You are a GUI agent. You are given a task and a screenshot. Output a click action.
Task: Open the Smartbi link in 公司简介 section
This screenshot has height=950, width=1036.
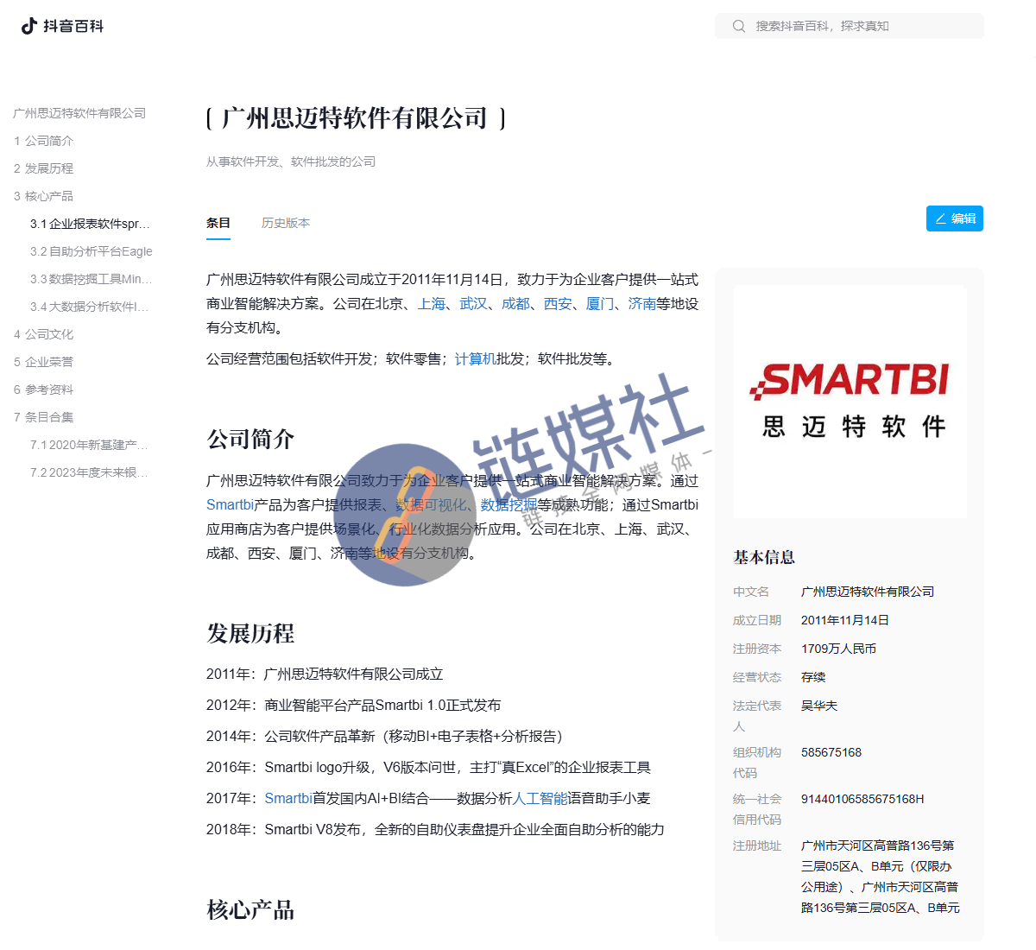pyautogui.click(x=229, y=504)
